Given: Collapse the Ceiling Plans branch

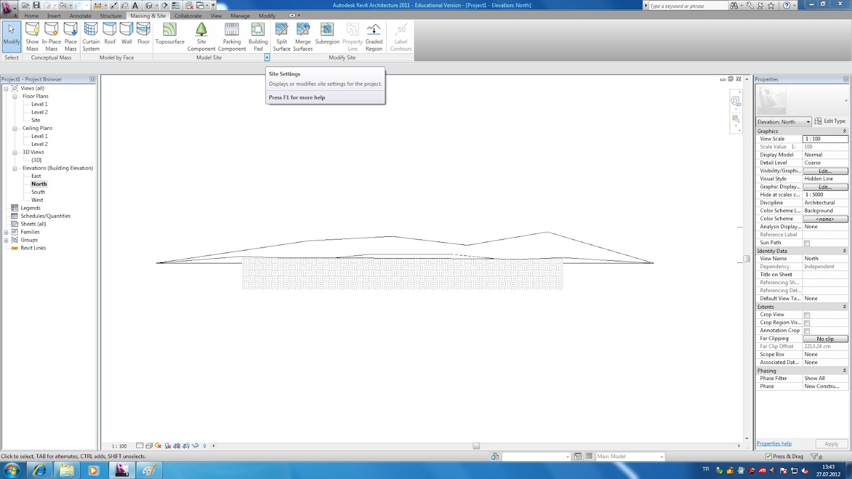Looking at the screenshot, I should [15, 128].
